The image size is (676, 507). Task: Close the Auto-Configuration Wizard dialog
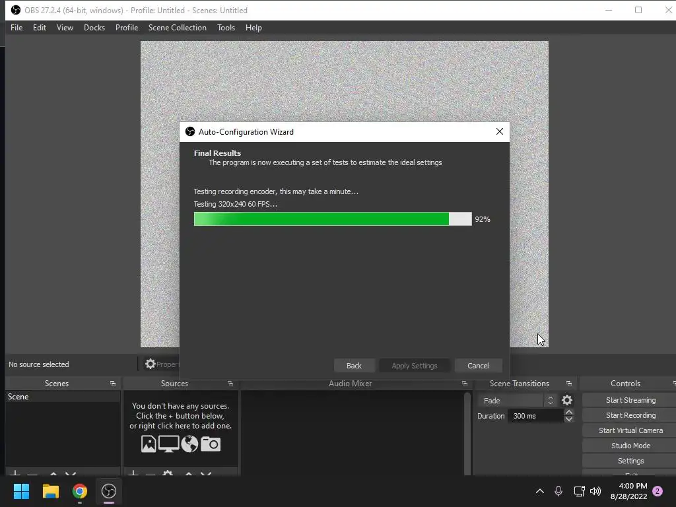499,131
